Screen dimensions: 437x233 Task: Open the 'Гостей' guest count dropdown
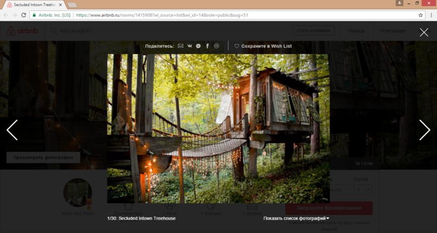pyautogui.click(x=363, y=190)
